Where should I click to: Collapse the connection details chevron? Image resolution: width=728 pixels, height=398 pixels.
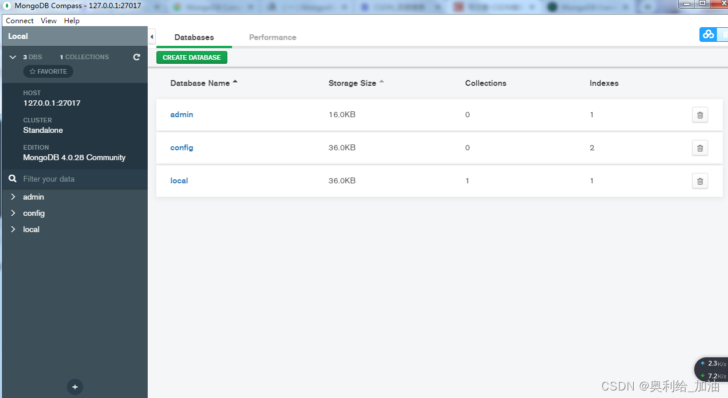[x=13, y=57]
